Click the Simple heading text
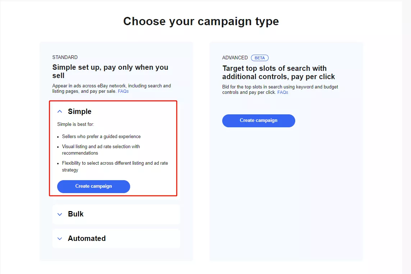Screen dimensions: 411x274 click(x=79, y=111)
